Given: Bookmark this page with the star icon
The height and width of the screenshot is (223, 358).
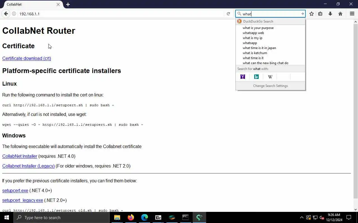Looking at the screenshot, I should [x=312, y=14].
